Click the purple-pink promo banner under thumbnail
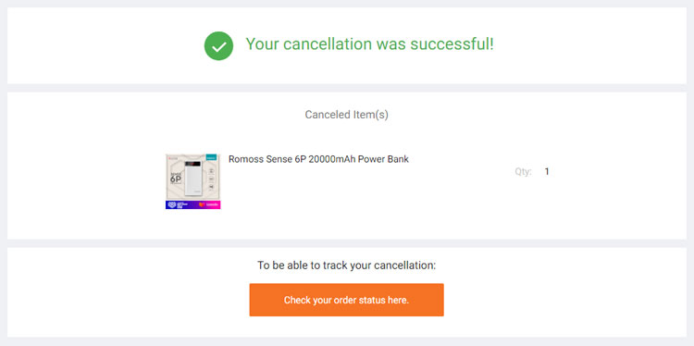Viewport: 694px width, 346px height. pos(193,204)
